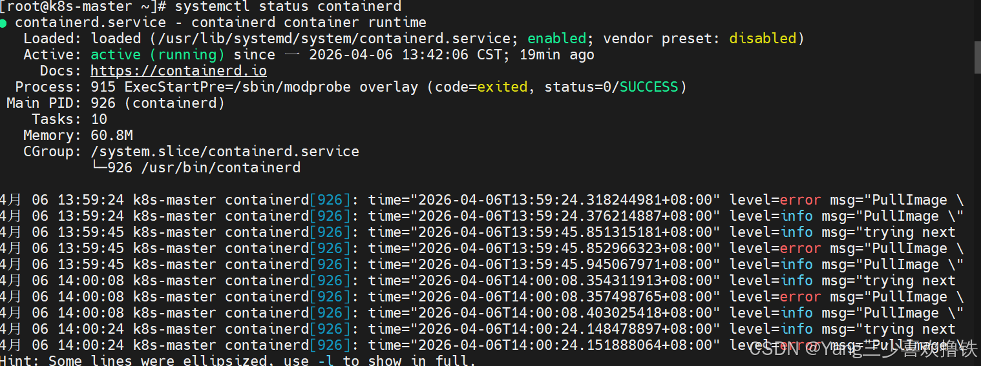Viewport: 981px width, 366px height.
Task: Click '/system.slice/containerd.service' CGroup path
Action: coord(225,152)
